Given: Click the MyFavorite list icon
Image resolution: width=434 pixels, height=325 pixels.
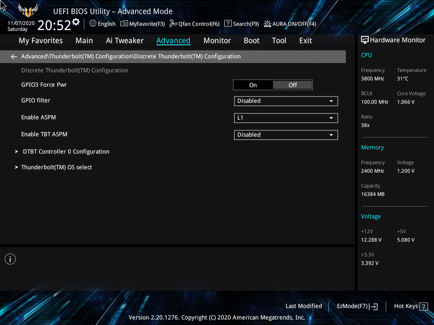Looking at the screenshot, I should coord(124,24).
